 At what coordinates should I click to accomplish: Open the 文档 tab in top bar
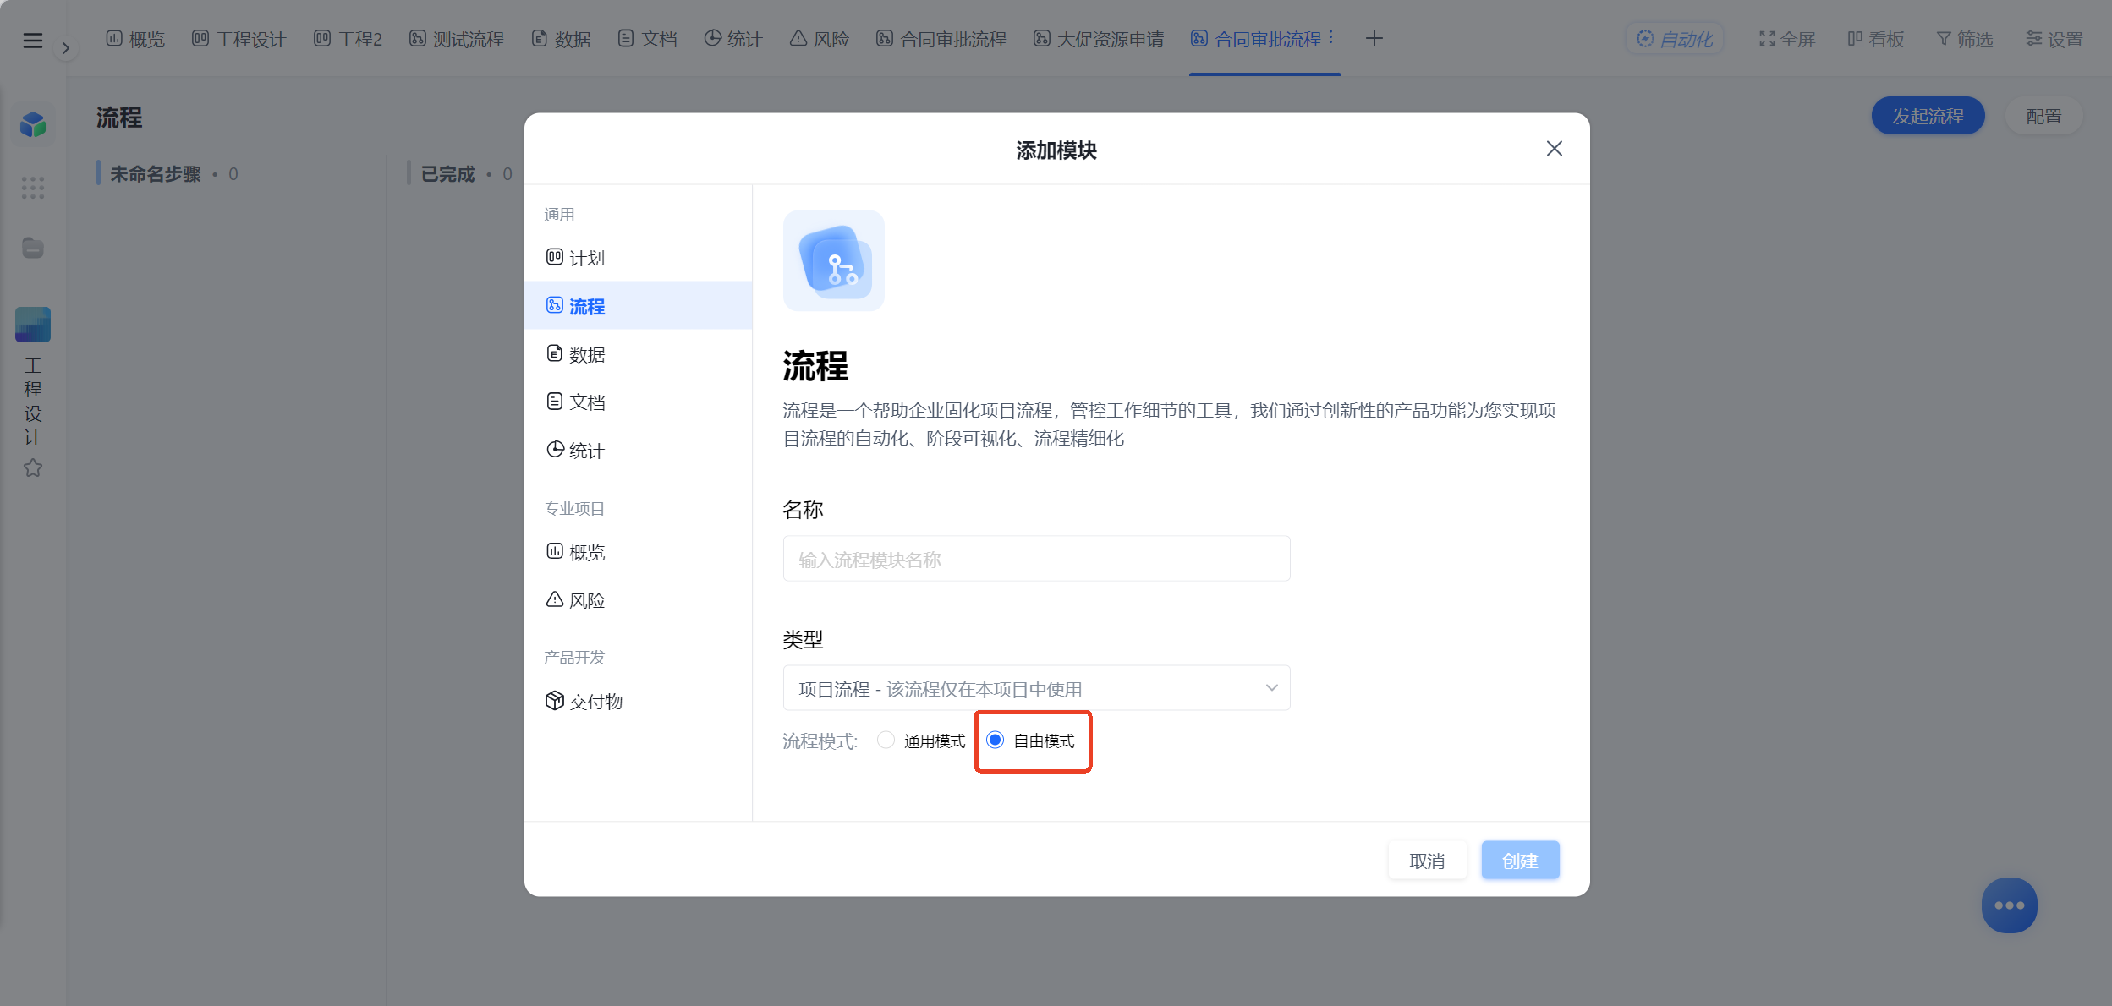coord(647,39)
